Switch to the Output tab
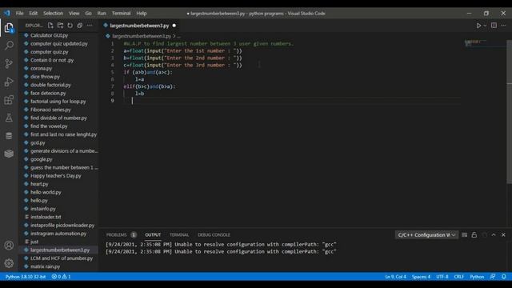Viewport: 512px width, 288px height. tap(153, 234)
